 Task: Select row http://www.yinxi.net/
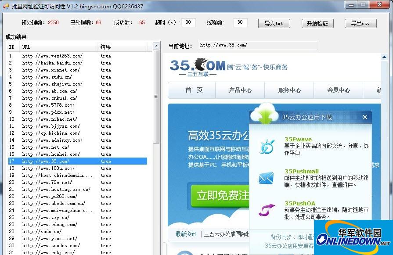(x=77, y=238)
